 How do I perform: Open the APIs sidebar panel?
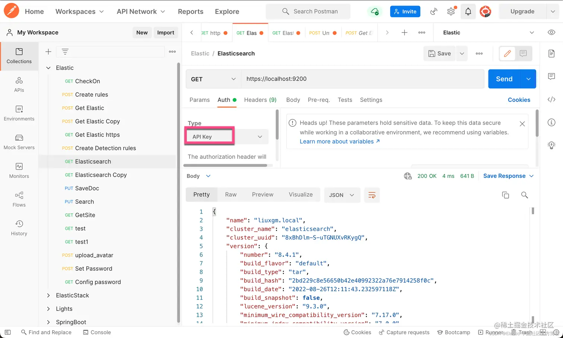19,85
